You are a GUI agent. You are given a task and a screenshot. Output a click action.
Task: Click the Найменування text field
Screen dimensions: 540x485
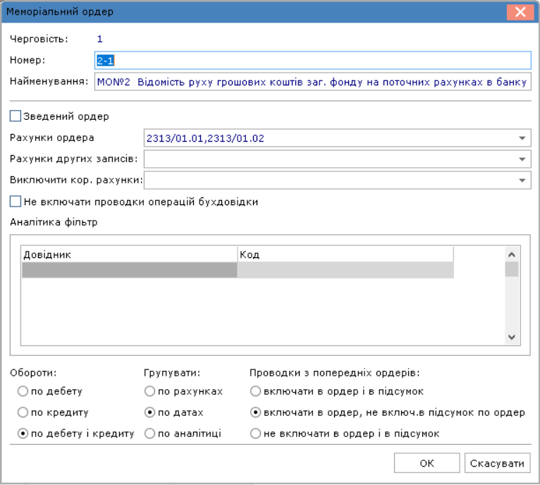(313, 82)
